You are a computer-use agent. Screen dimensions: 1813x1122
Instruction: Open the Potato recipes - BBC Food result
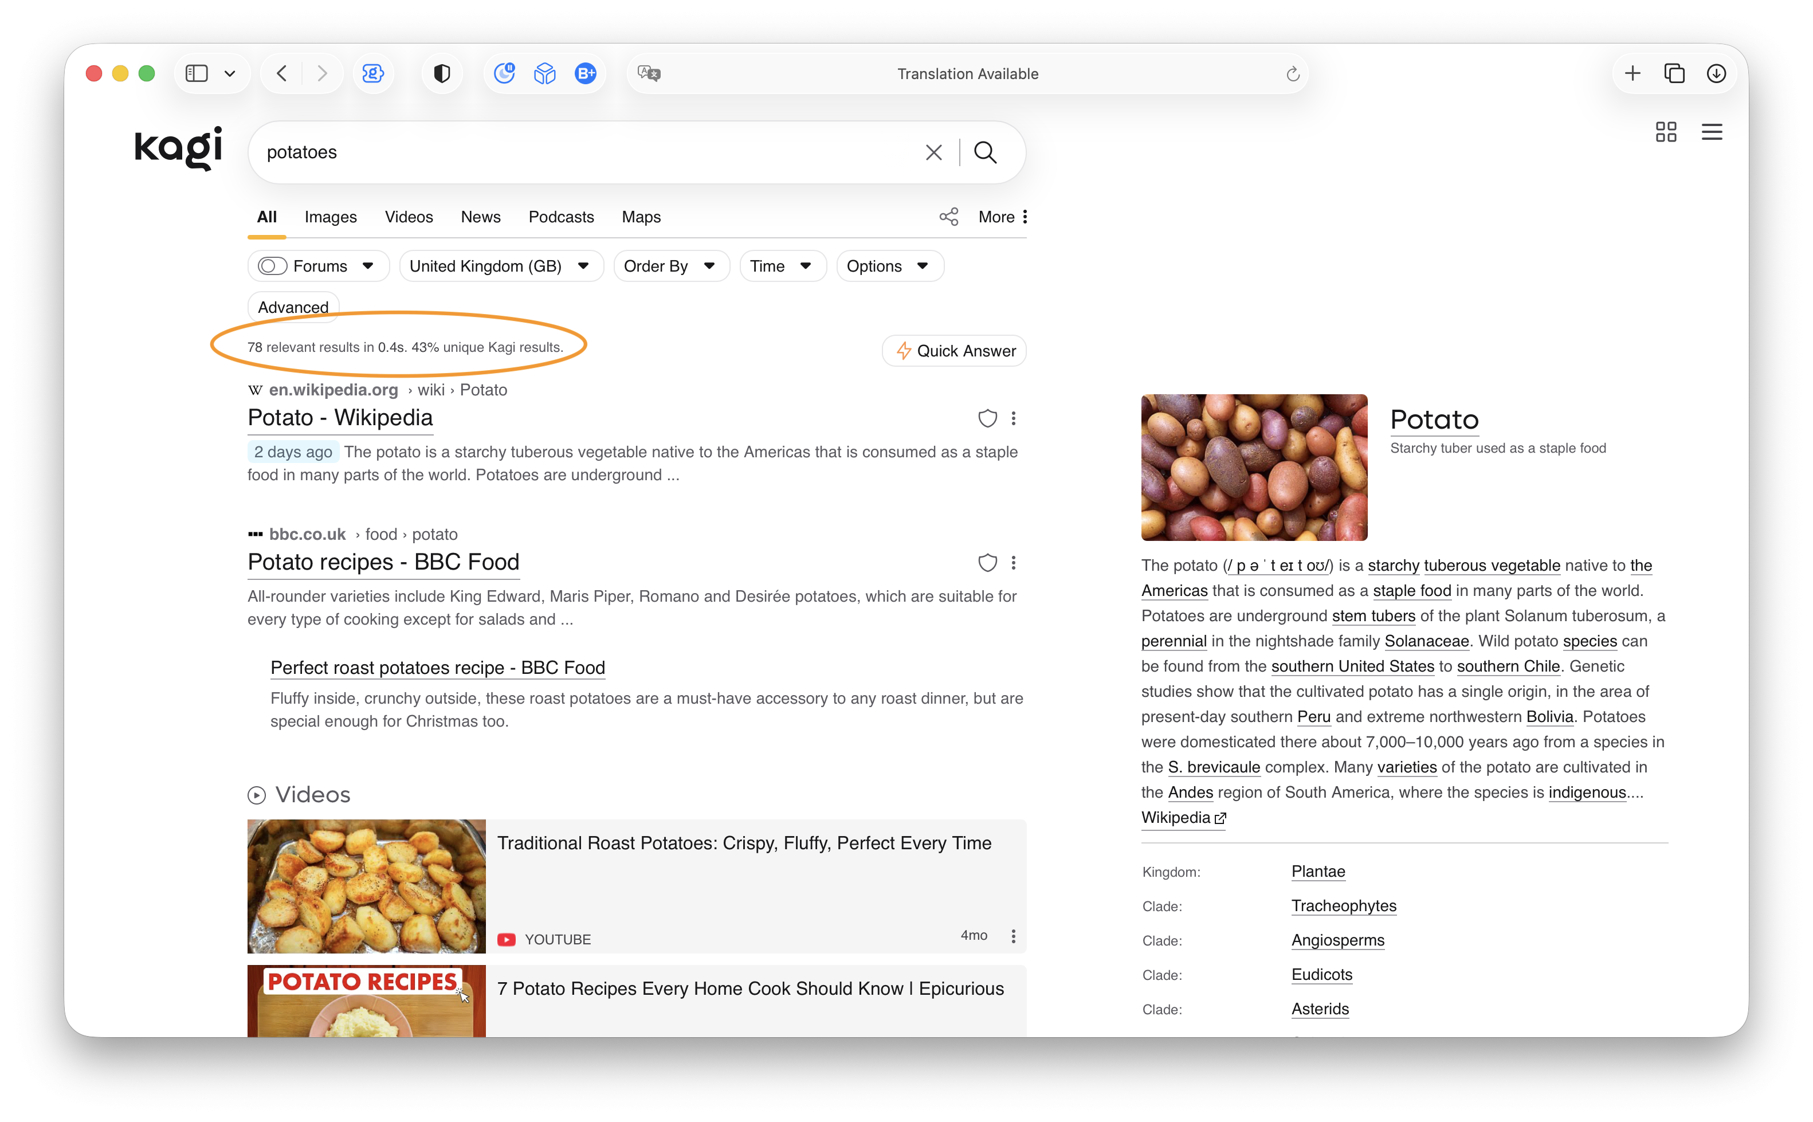(x=383, y=563)
